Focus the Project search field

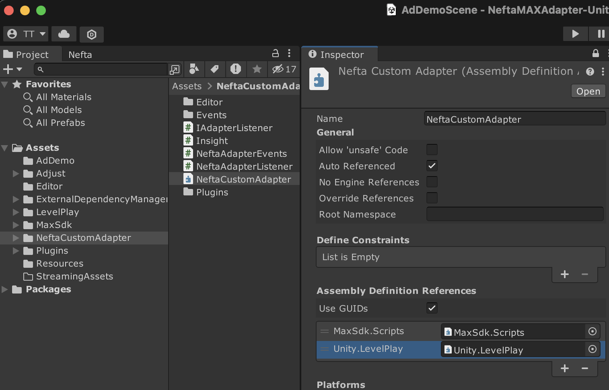[x=101, y=69]
